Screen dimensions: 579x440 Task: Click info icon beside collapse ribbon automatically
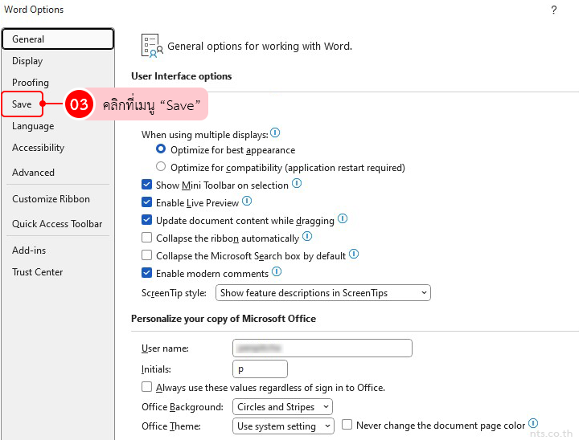[307, 237]
